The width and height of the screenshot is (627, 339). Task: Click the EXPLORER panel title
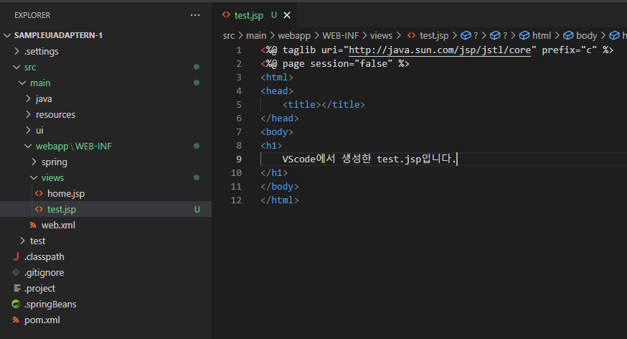[32, 15]
